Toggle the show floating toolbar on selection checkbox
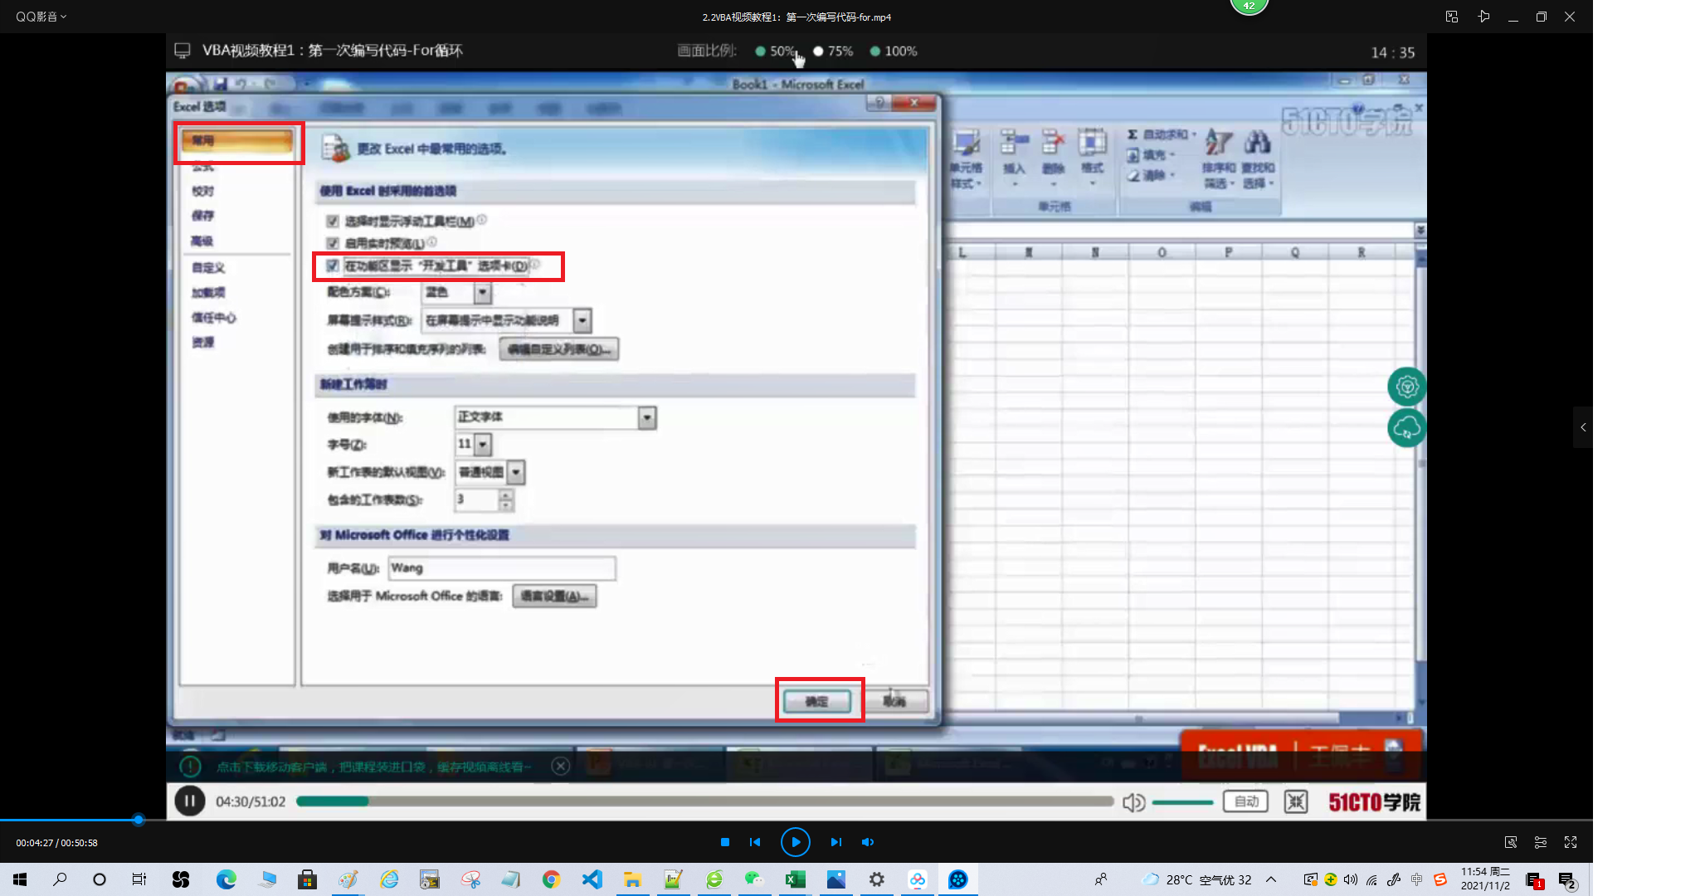This screenshot has width=1705, height=896. (333, 221)
